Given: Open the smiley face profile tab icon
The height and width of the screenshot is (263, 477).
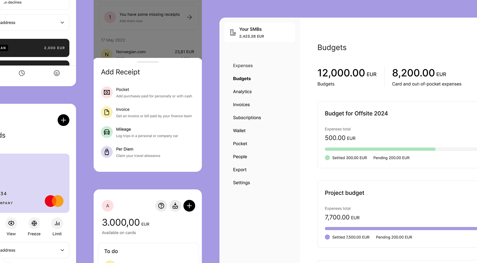Looking at the screenshot, I should coord(57,73).
